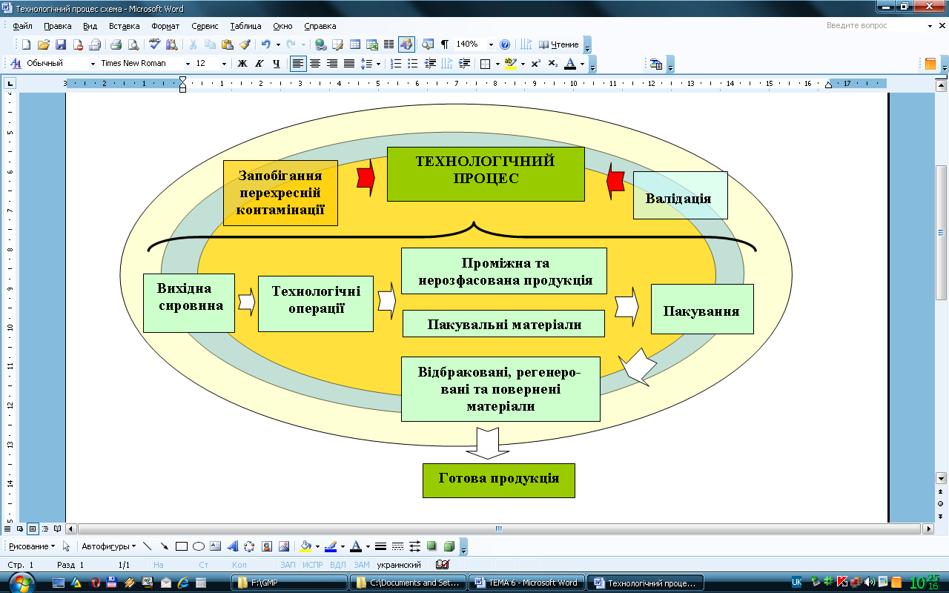Insert an Excel worksheet
The width and height of the screenshot is (949, 593).
point(371,44)
